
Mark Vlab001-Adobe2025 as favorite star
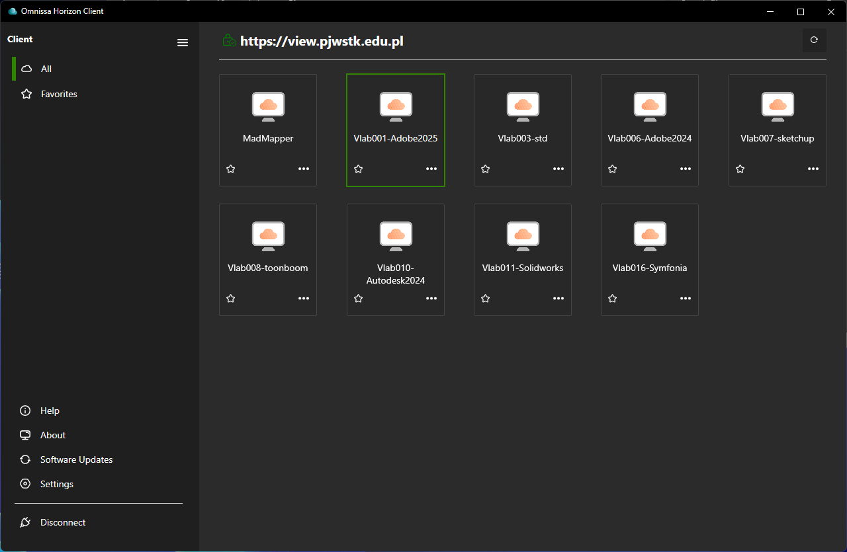pos(359,169)
